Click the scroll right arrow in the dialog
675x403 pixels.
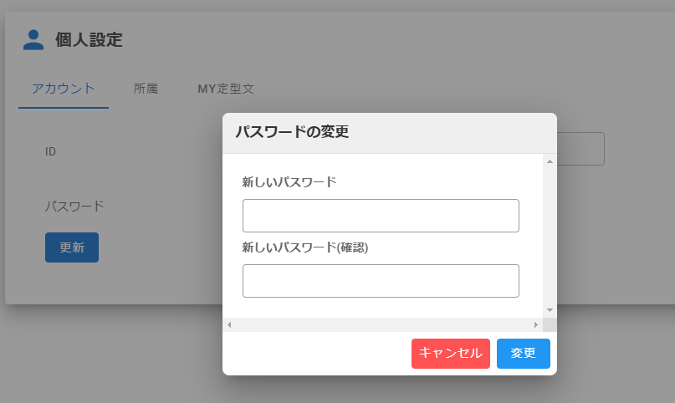click(x=536, y=324)
